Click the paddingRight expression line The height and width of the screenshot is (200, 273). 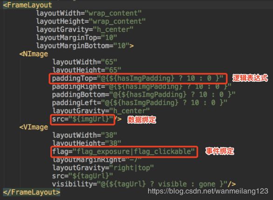click(142, 86)
